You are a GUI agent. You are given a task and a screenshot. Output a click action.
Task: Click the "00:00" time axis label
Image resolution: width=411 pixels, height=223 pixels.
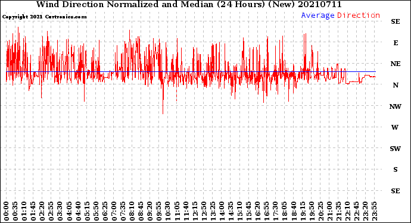click(7, 211)
